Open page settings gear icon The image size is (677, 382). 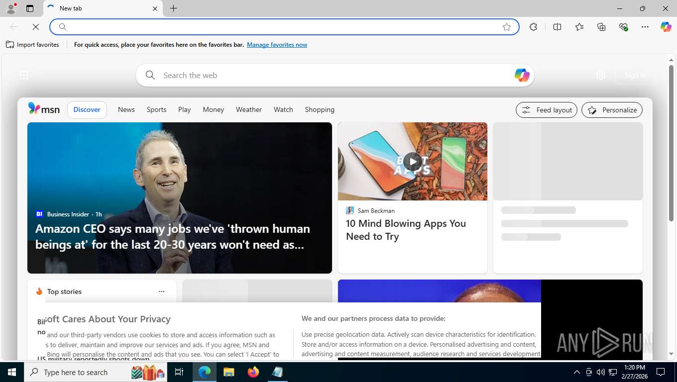(601, 75)
